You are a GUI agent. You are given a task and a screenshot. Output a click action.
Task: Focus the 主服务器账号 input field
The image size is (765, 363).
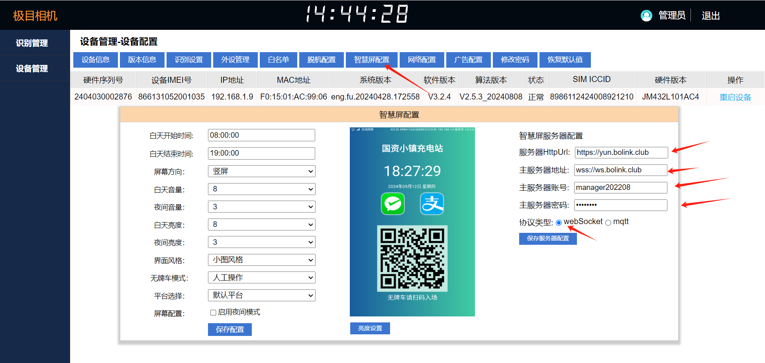(x=621, y=187)
